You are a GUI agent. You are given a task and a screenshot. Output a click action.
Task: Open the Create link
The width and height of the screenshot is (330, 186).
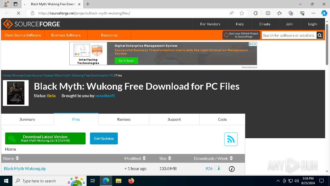[265, 24]
